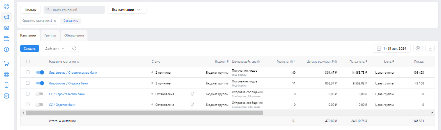Viewport: 441px width, 130px height.
Task: Disable the Лид-форма / Строительство бани toggle
Action: pyautogui.click(x=40, y=72)
